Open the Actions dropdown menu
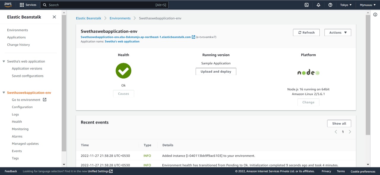This screenshot has height=175, width=380. click(x=338, y=33)
